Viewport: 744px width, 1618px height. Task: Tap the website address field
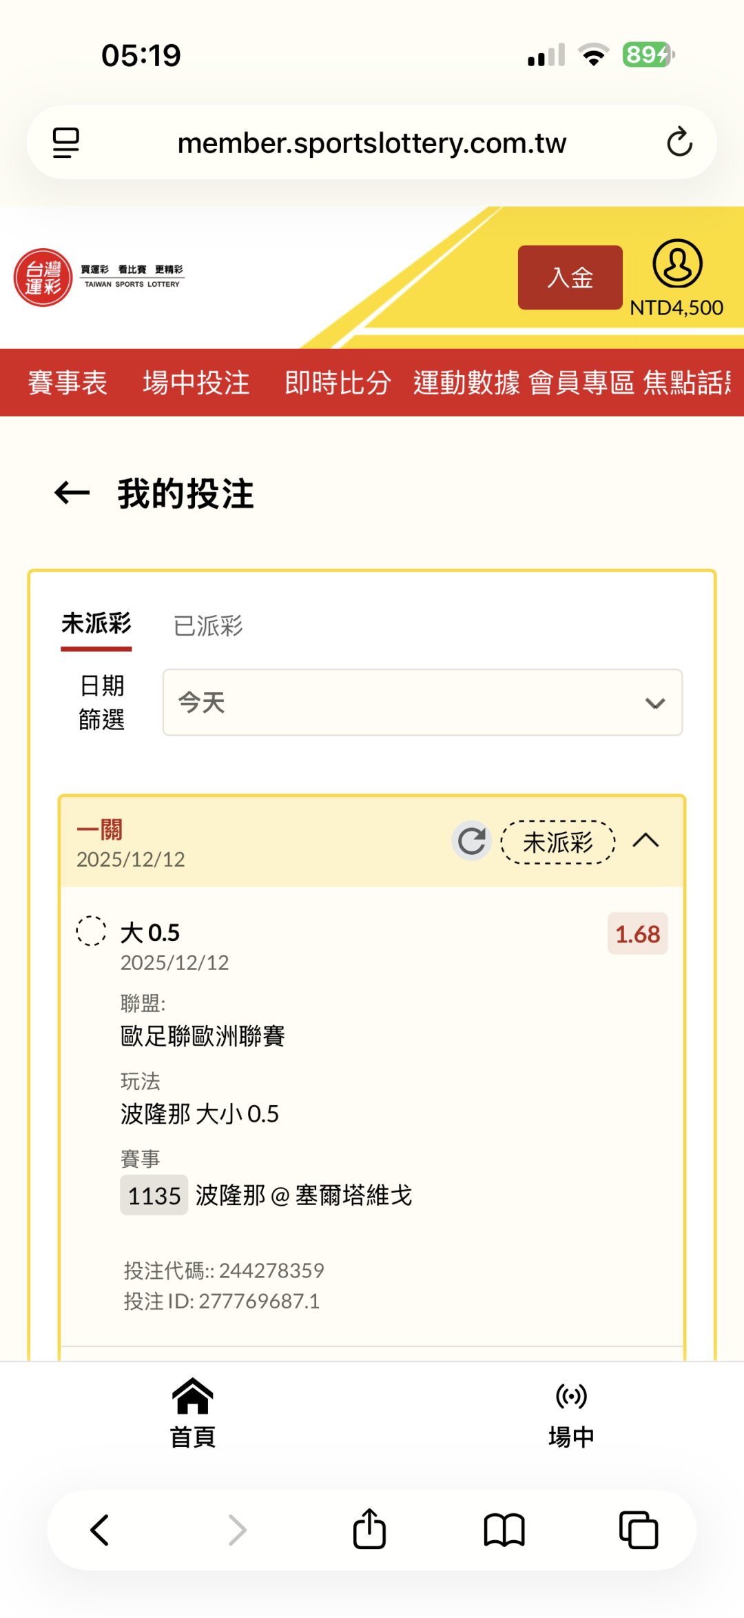pos(372,143)
